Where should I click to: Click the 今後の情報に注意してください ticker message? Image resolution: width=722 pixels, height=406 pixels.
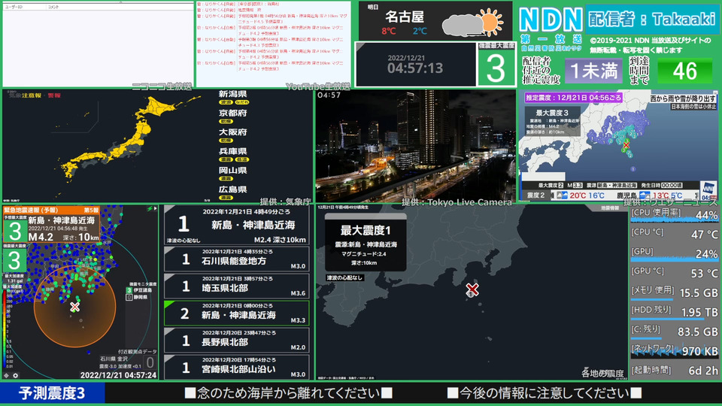pyautogui.click(x=545, y=393)
